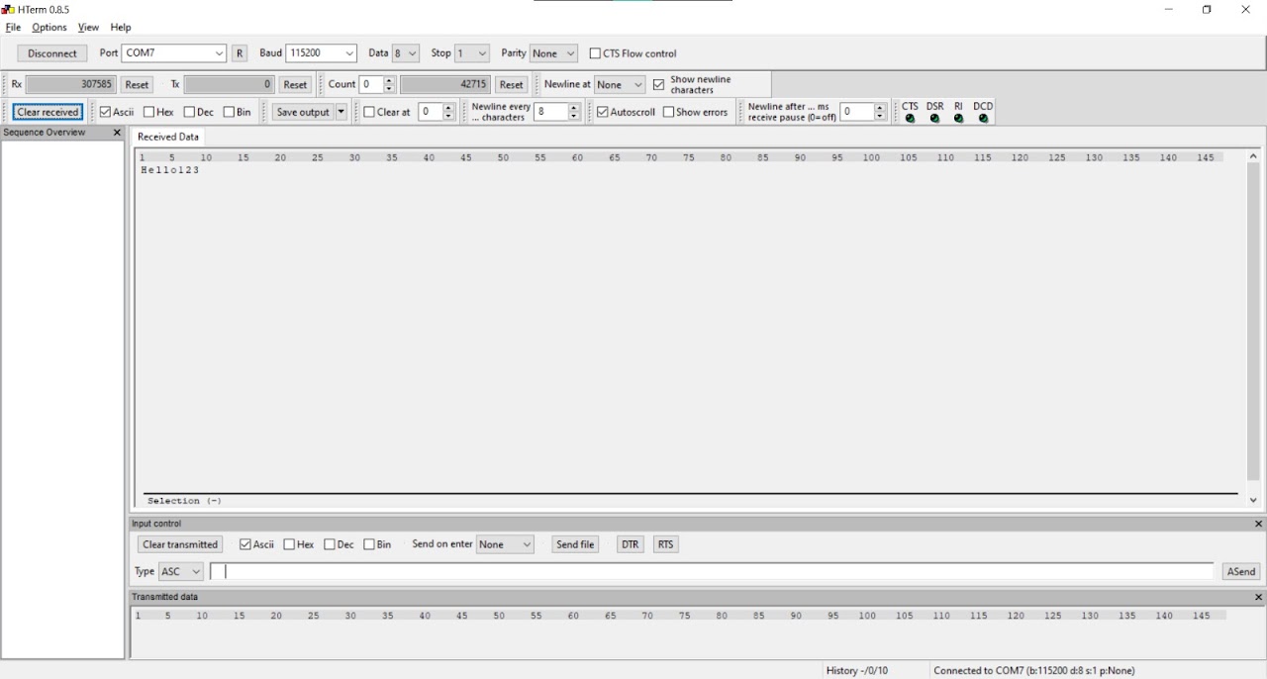Reset the Rx counter
Image resolution: width=1267 pixels, height=679 pixels.
(137, 84)
